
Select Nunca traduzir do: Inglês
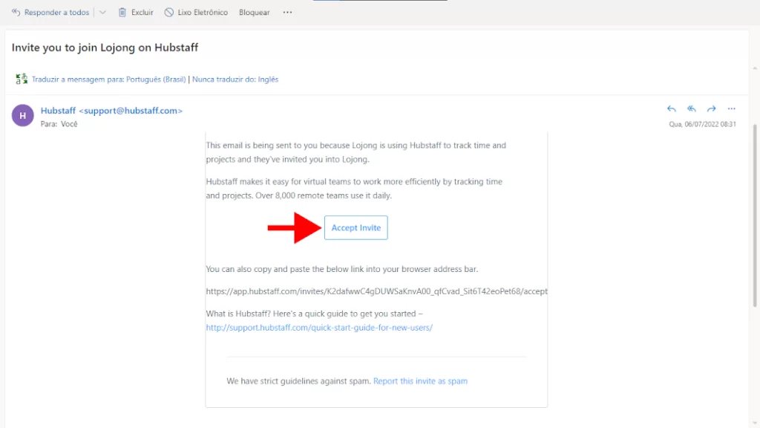[235, 79]
